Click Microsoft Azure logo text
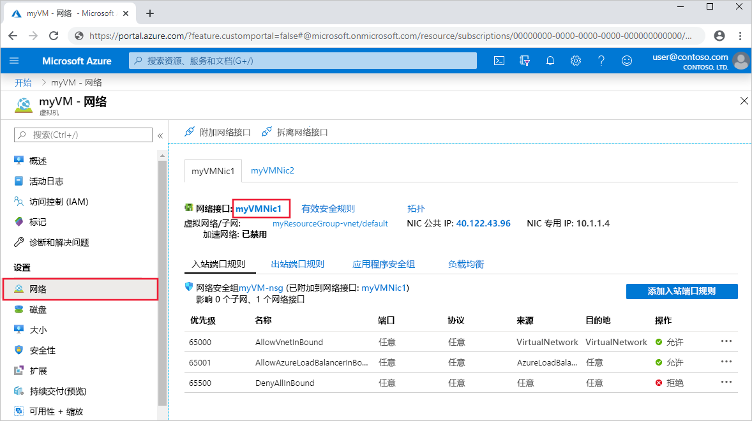Viewport: 752px width, 421px height. (77, 61)
